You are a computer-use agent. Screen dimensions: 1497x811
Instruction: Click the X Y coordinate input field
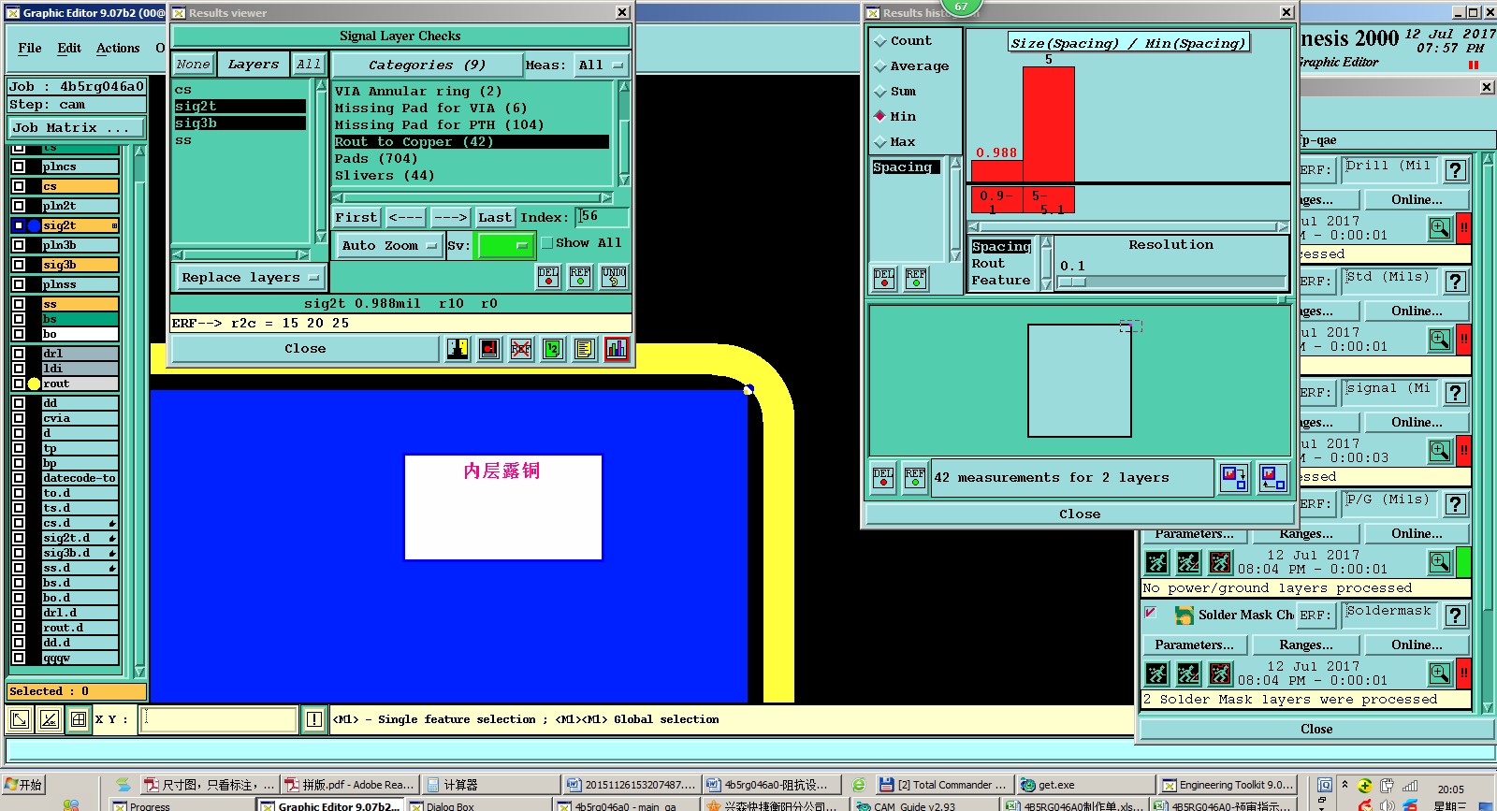(x=218, y=719)
